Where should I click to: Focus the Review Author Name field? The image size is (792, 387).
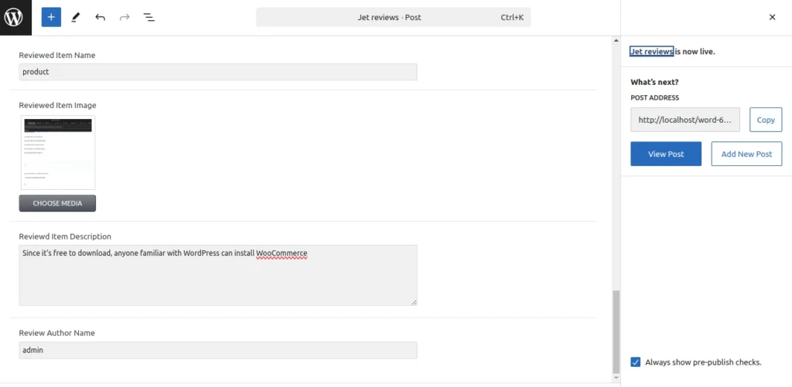click(x=218, y=351)
